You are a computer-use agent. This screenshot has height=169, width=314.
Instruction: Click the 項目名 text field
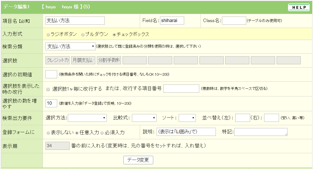[x=75, y=21]
